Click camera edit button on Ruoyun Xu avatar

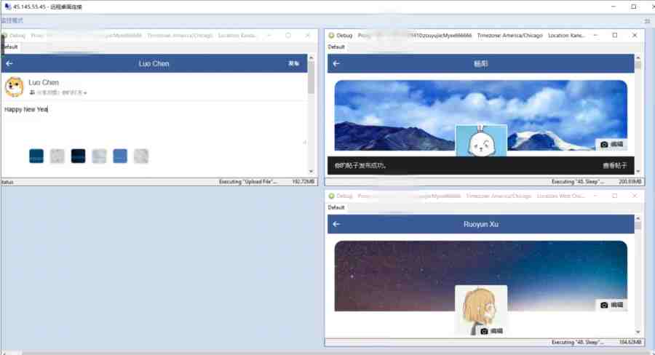(491, 331)
